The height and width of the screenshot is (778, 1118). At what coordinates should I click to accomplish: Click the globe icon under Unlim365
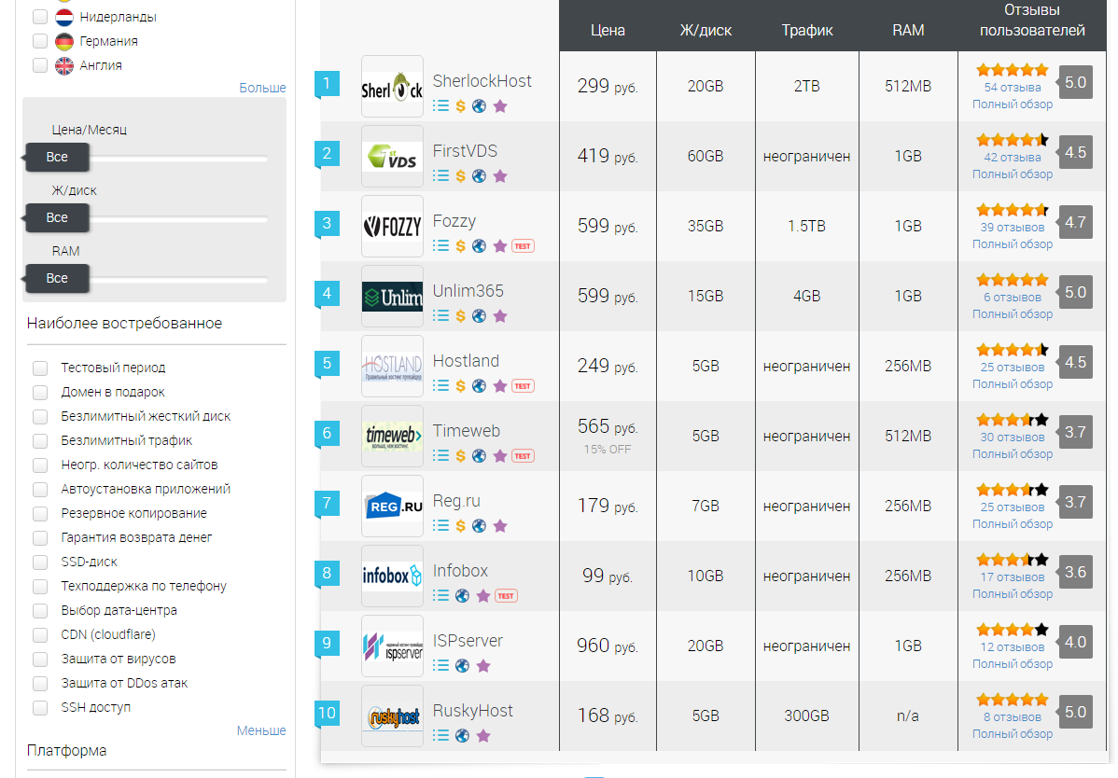coord(479,315)
